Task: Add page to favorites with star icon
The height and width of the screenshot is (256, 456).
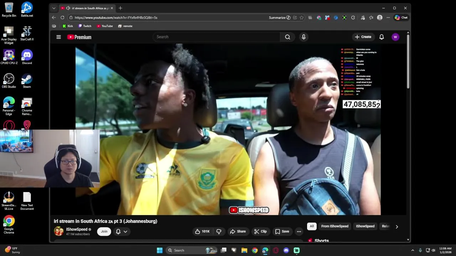Action: pos(302,17)
